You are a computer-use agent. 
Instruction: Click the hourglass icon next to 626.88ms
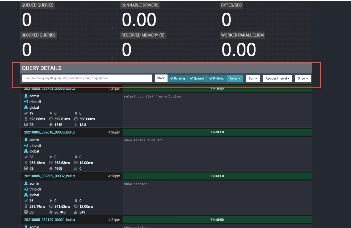coord(26,119)
